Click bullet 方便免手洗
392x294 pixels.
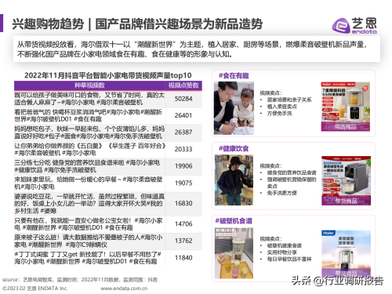pyautogui.click(x=279, y=114)
